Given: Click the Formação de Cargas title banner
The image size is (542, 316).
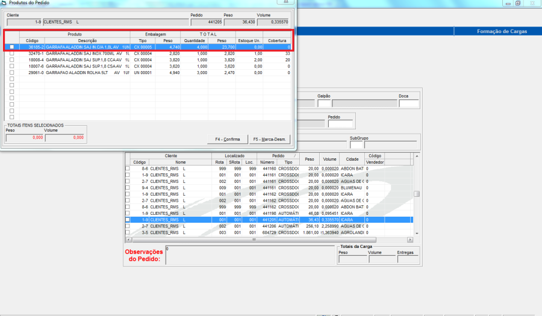Looking at the screenshot, I should (502, 31).
